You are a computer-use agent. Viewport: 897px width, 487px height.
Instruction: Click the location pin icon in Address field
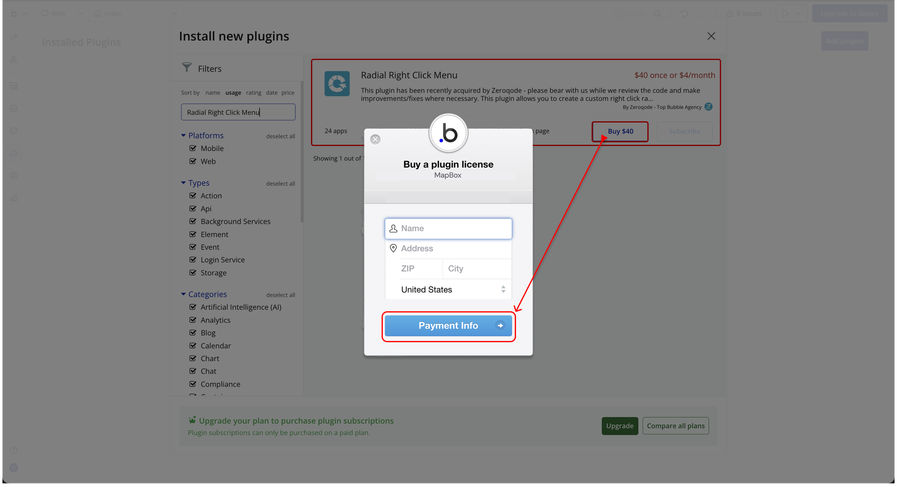[393, 249]
